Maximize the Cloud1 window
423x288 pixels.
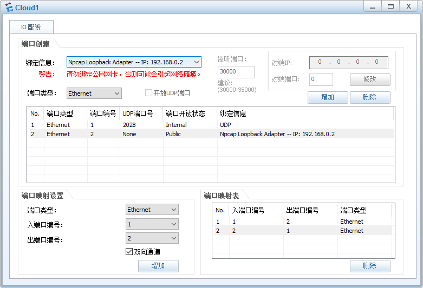point(391,6)
